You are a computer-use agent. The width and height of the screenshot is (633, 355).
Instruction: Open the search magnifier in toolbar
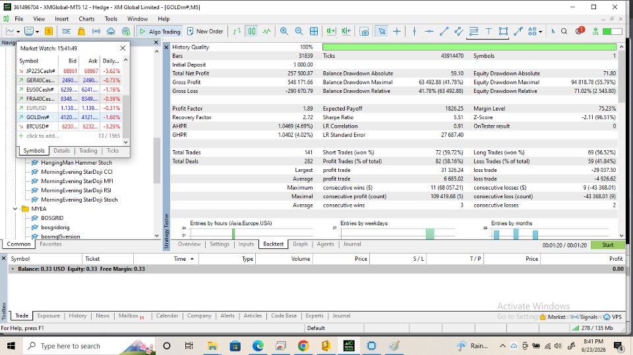pos(564,32)
